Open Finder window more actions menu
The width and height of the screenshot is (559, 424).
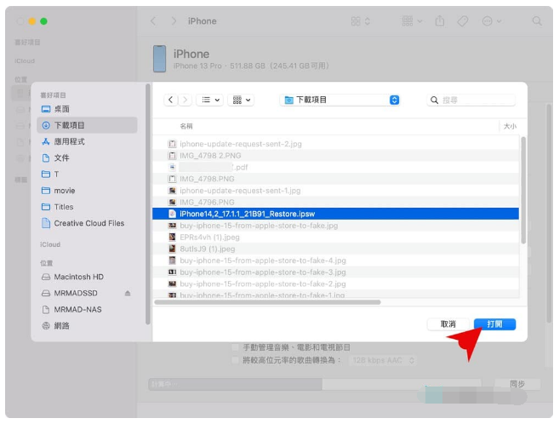click(492, 21)
